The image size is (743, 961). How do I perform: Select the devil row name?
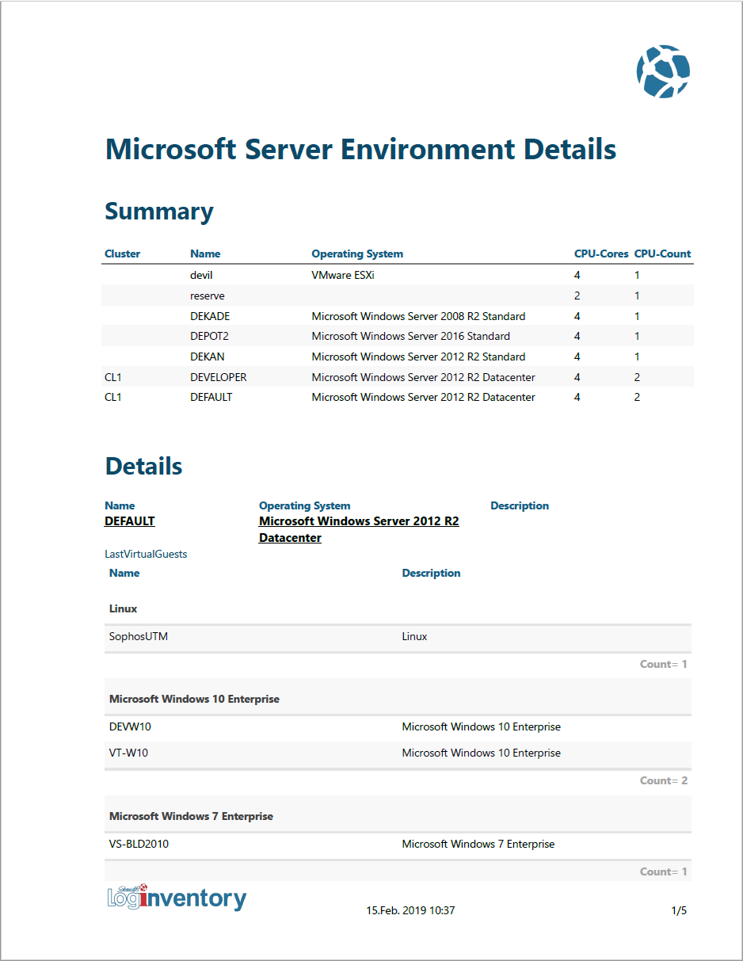point(201,275)
